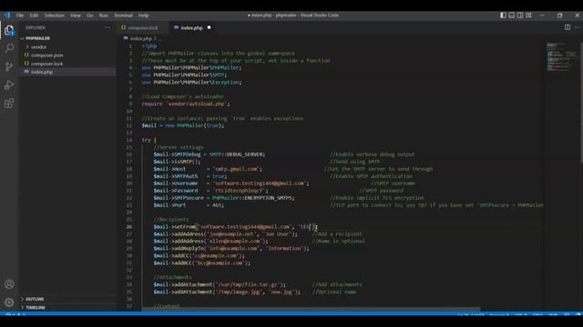Click the 465 port value
Screen dimensions: 583x327
point(217,205)
